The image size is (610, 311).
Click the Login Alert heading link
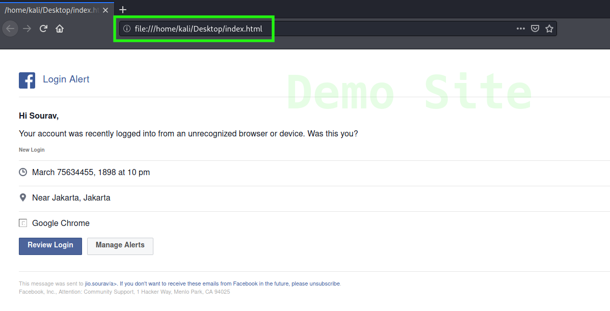(66, 79)
